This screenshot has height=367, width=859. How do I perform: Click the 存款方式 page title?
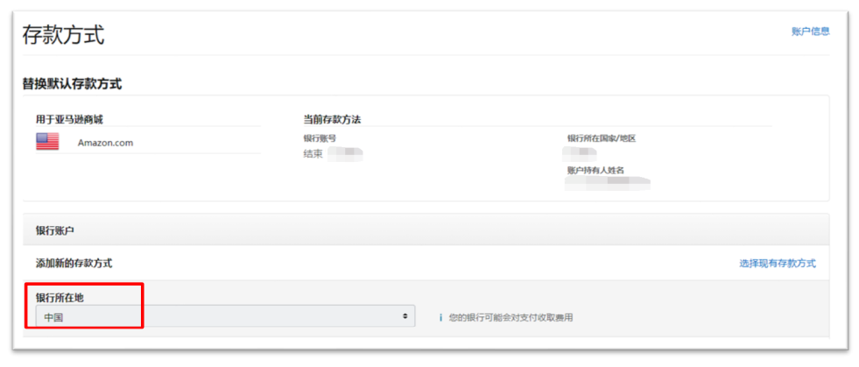pyautogui.click(x=63, y=35)
